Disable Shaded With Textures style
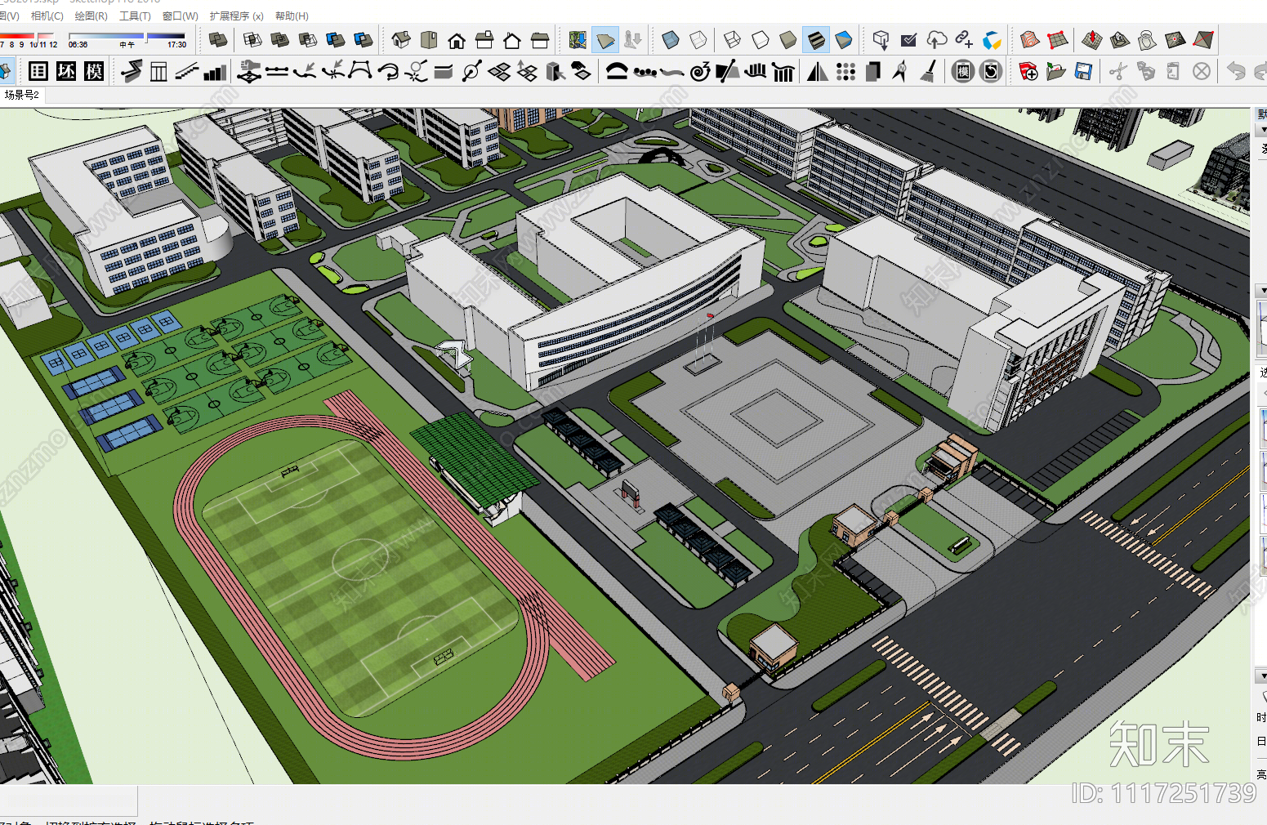Screen dimensions: 1267x825 tap(816, 39)
